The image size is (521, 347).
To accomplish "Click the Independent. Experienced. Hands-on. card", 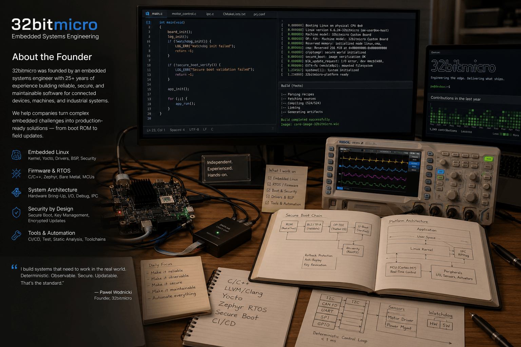I will [226, 168].
